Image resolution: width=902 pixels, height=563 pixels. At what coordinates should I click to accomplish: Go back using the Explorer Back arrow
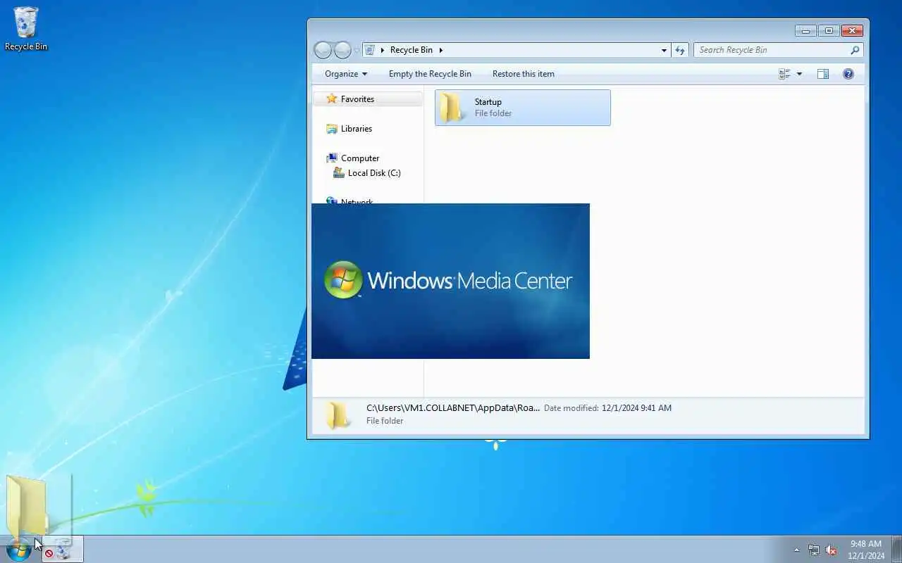coord(323,50)
